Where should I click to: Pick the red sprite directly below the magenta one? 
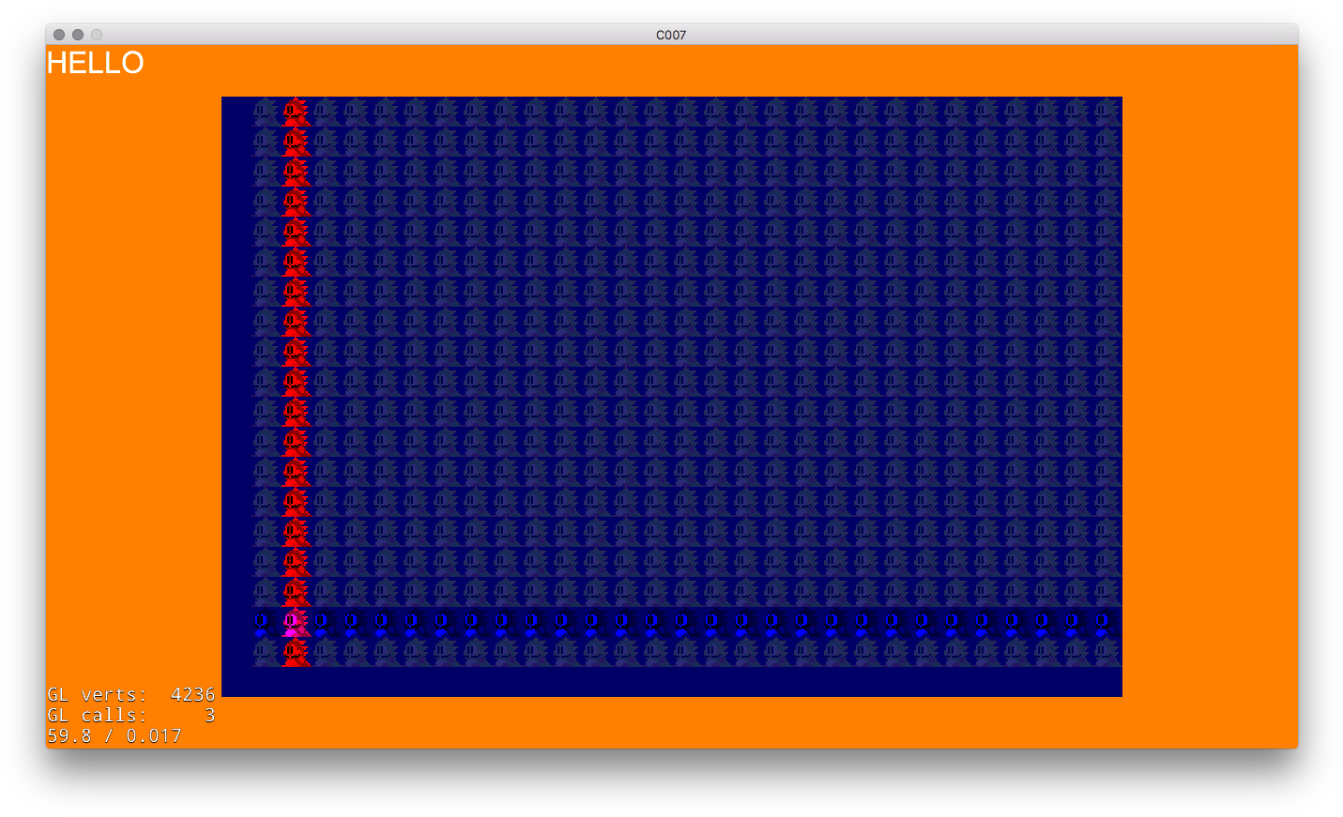295,652
